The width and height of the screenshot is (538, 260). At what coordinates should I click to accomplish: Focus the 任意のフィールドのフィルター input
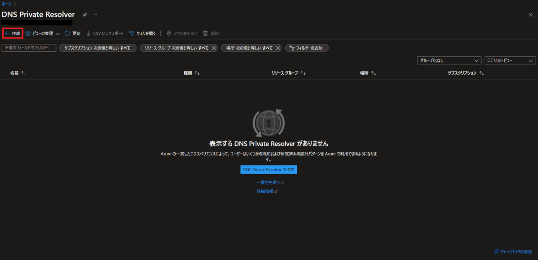pyautogui.click(x=29, y=48)
